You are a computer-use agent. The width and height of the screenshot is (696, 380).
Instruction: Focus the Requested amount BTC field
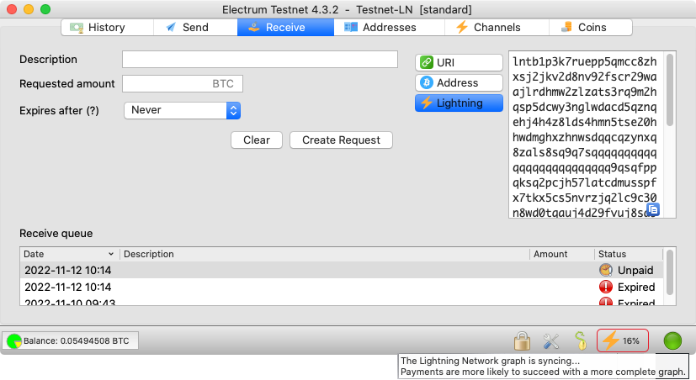click(x=183, y=84)
